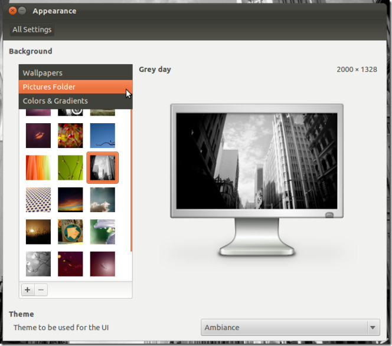Select Colors & Gradients source option
Image resolution: width=392 pixels, height=346 pixels.
76,101
